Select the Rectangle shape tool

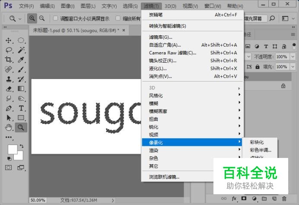(x=21, y=118)
